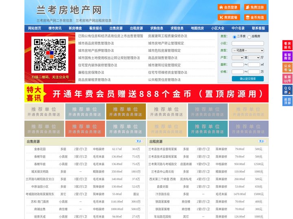The image size is (293, 219).
Task: Open the 贵宾套餐 VIP package button
Action: (x=229, y=17)
